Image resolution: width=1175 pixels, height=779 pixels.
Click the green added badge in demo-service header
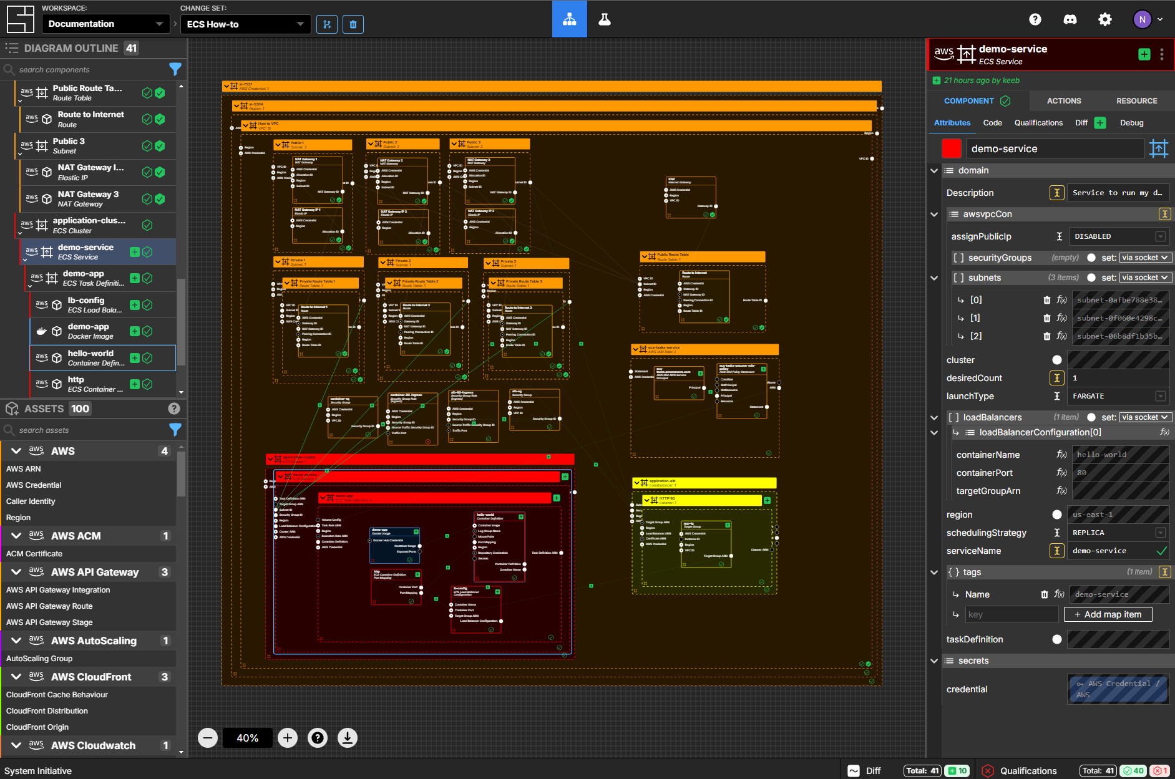[1144, 54]
